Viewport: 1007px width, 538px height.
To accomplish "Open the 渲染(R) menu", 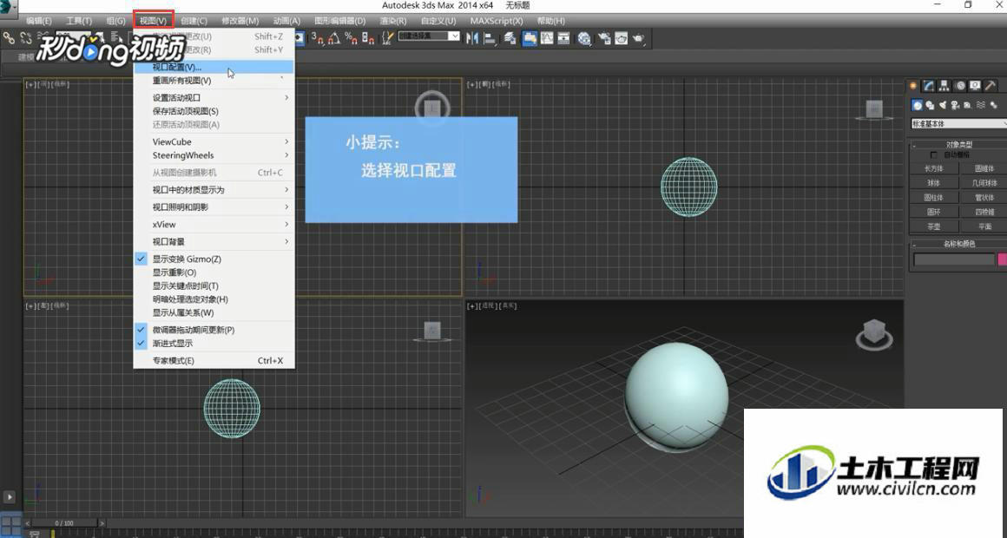I will tap(392, 21).
